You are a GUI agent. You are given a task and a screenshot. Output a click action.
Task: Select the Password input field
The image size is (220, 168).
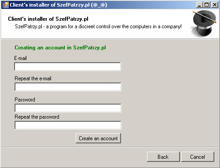[68, 108]
